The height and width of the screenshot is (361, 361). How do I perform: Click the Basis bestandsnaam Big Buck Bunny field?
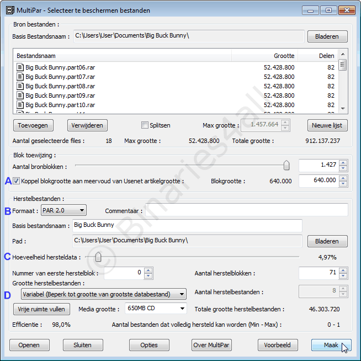(187, 226)
